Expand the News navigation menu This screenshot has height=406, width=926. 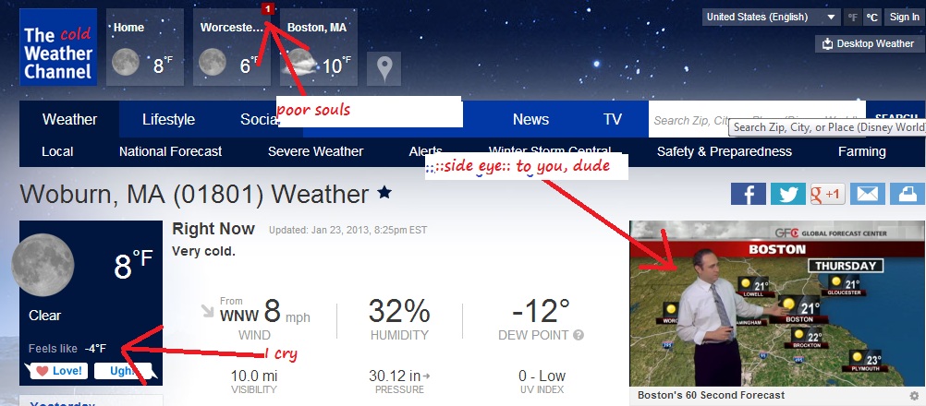click(530, 119)
